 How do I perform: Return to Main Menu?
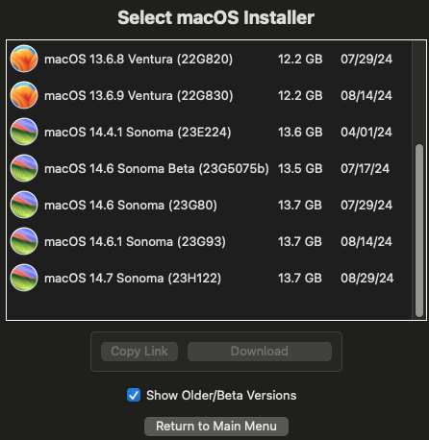click(216, 427)
